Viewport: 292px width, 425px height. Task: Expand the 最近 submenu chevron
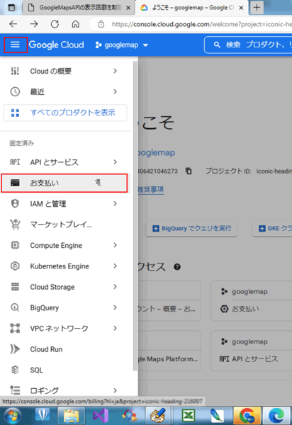click(x=116, y=92)
